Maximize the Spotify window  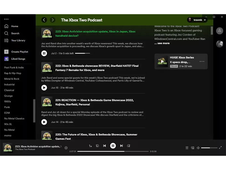click(214, 17)
